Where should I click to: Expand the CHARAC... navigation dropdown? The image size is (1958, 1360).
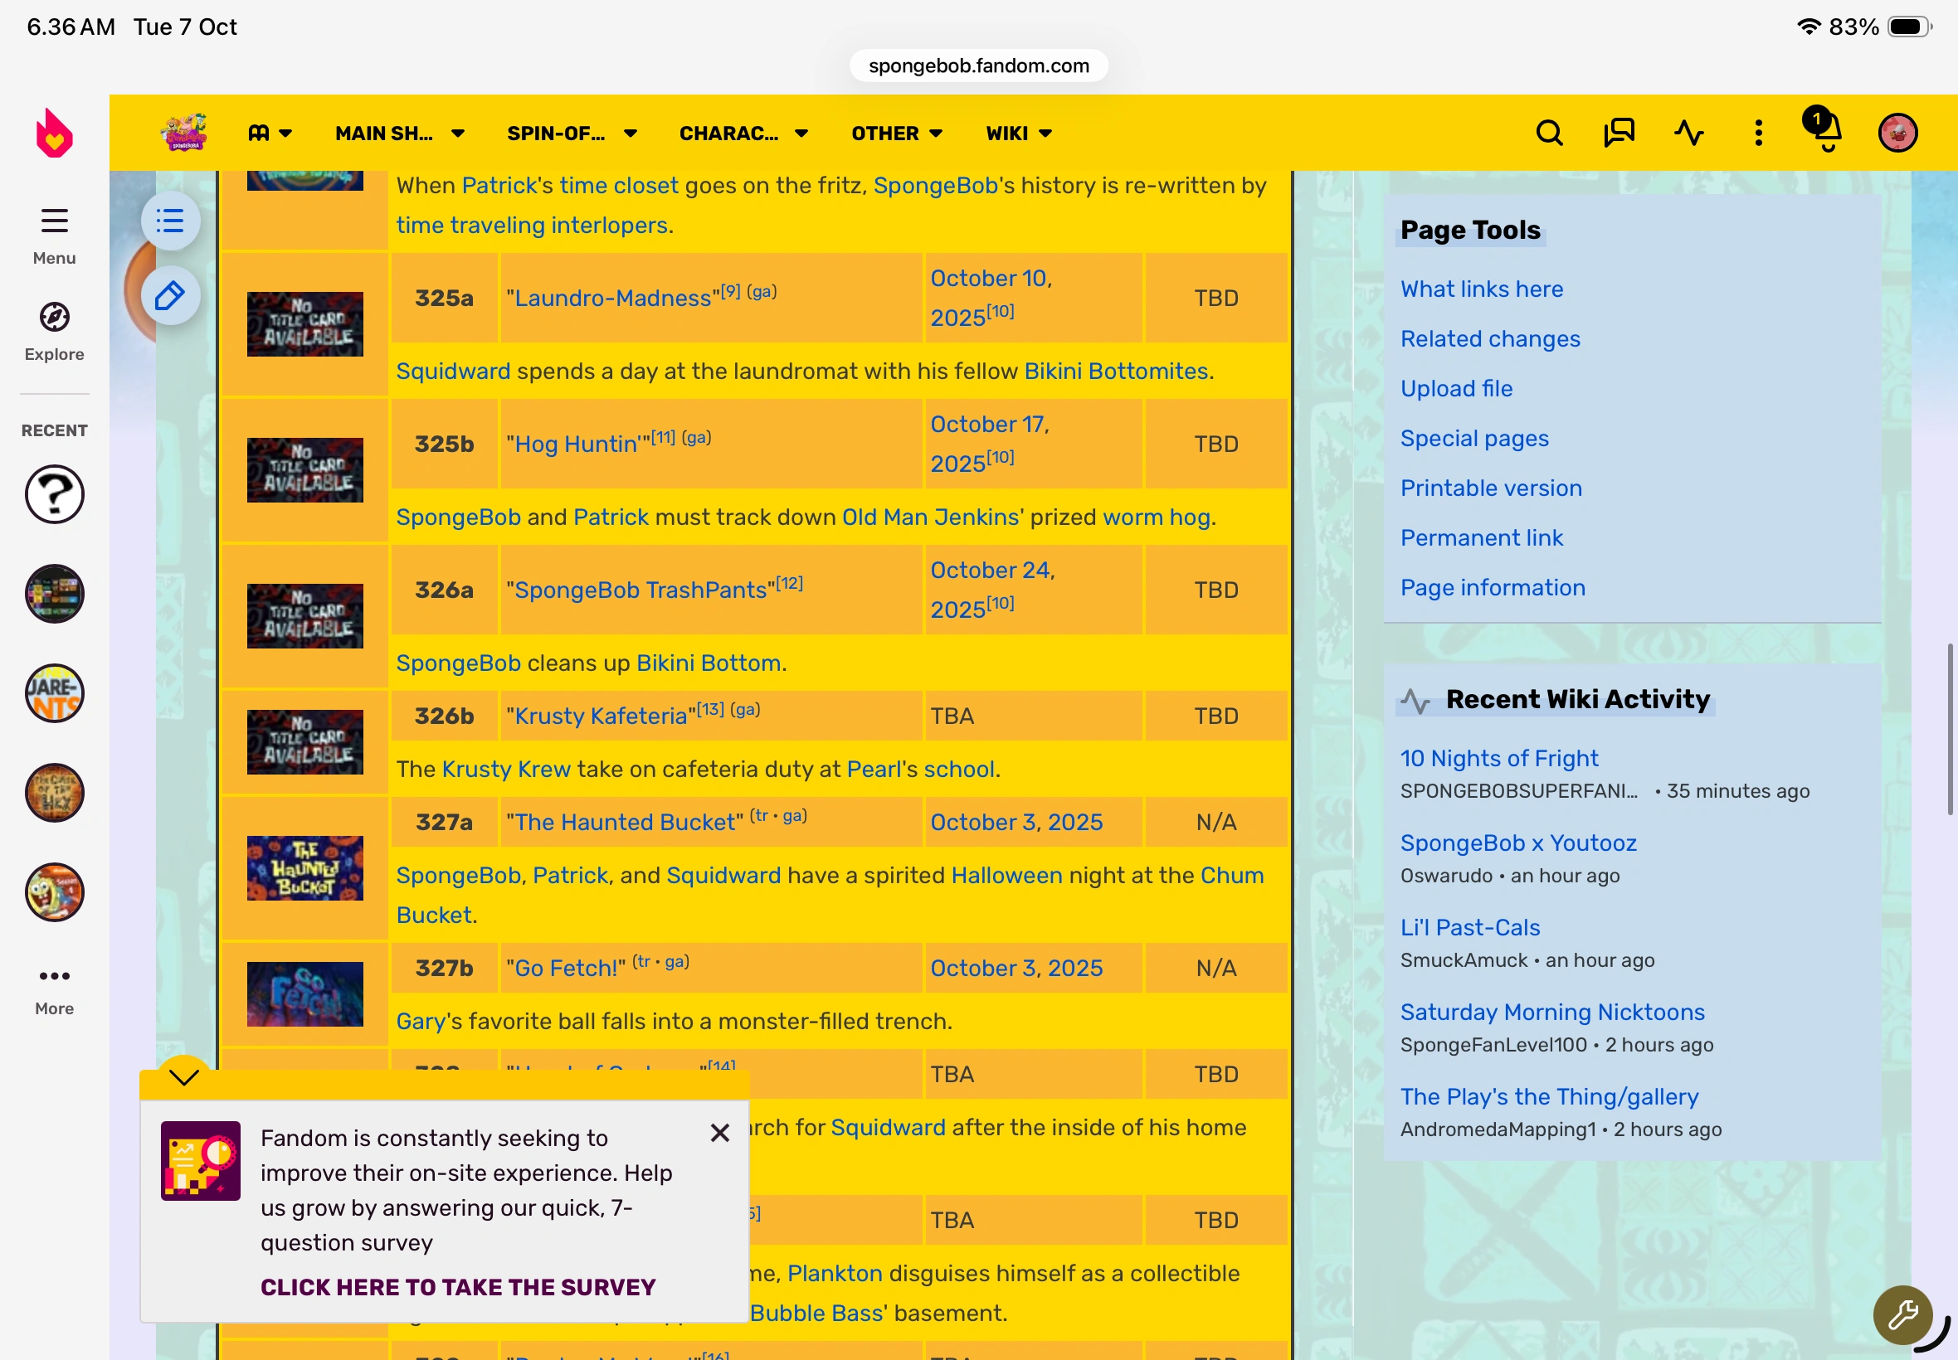[743, 134]
